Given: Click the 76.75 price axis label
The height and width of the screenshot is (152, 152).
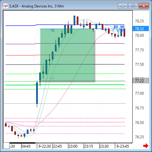Looking at the screenshot, I should 140,108.
